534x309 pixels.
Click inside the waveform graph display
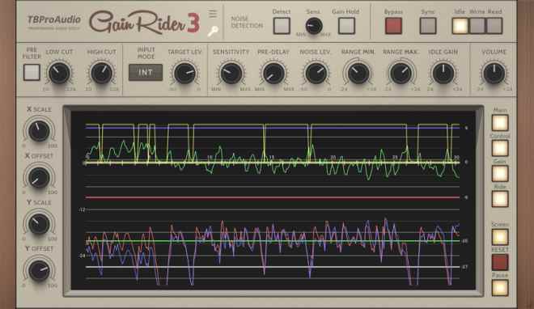point(273,201)
